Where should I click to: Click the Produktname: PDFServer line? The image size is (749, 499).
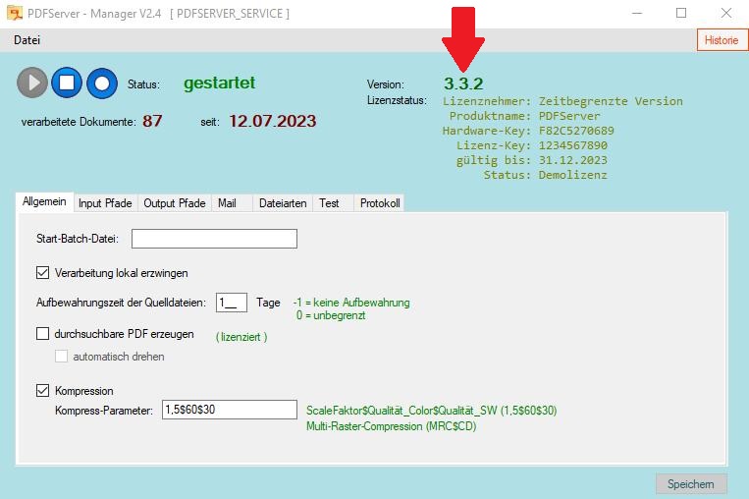tap(524, 116)
